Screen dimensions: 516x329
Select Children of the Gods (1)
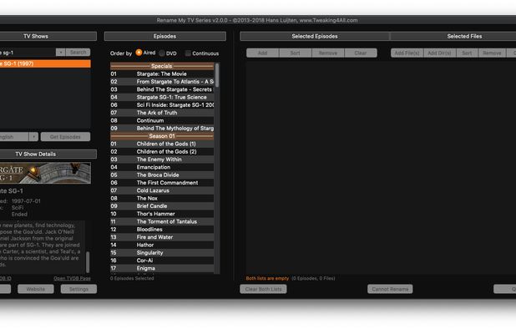(x=162, y=144)
